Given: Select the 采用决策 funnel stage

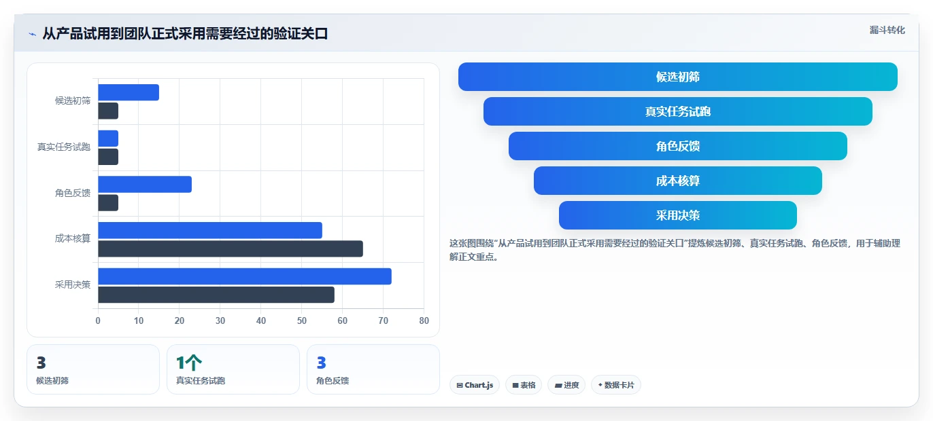Looking at the screenshot, I should pos(678,215).
